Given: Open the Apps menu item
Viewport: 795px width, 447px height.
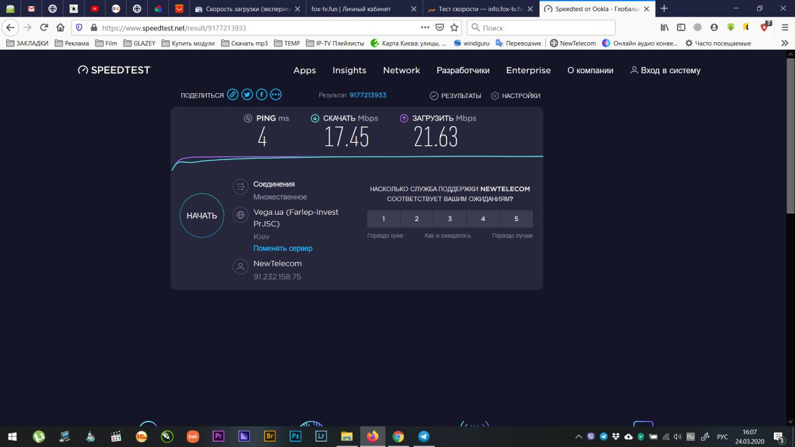Looking at the screenshot, I should [304, 70].
